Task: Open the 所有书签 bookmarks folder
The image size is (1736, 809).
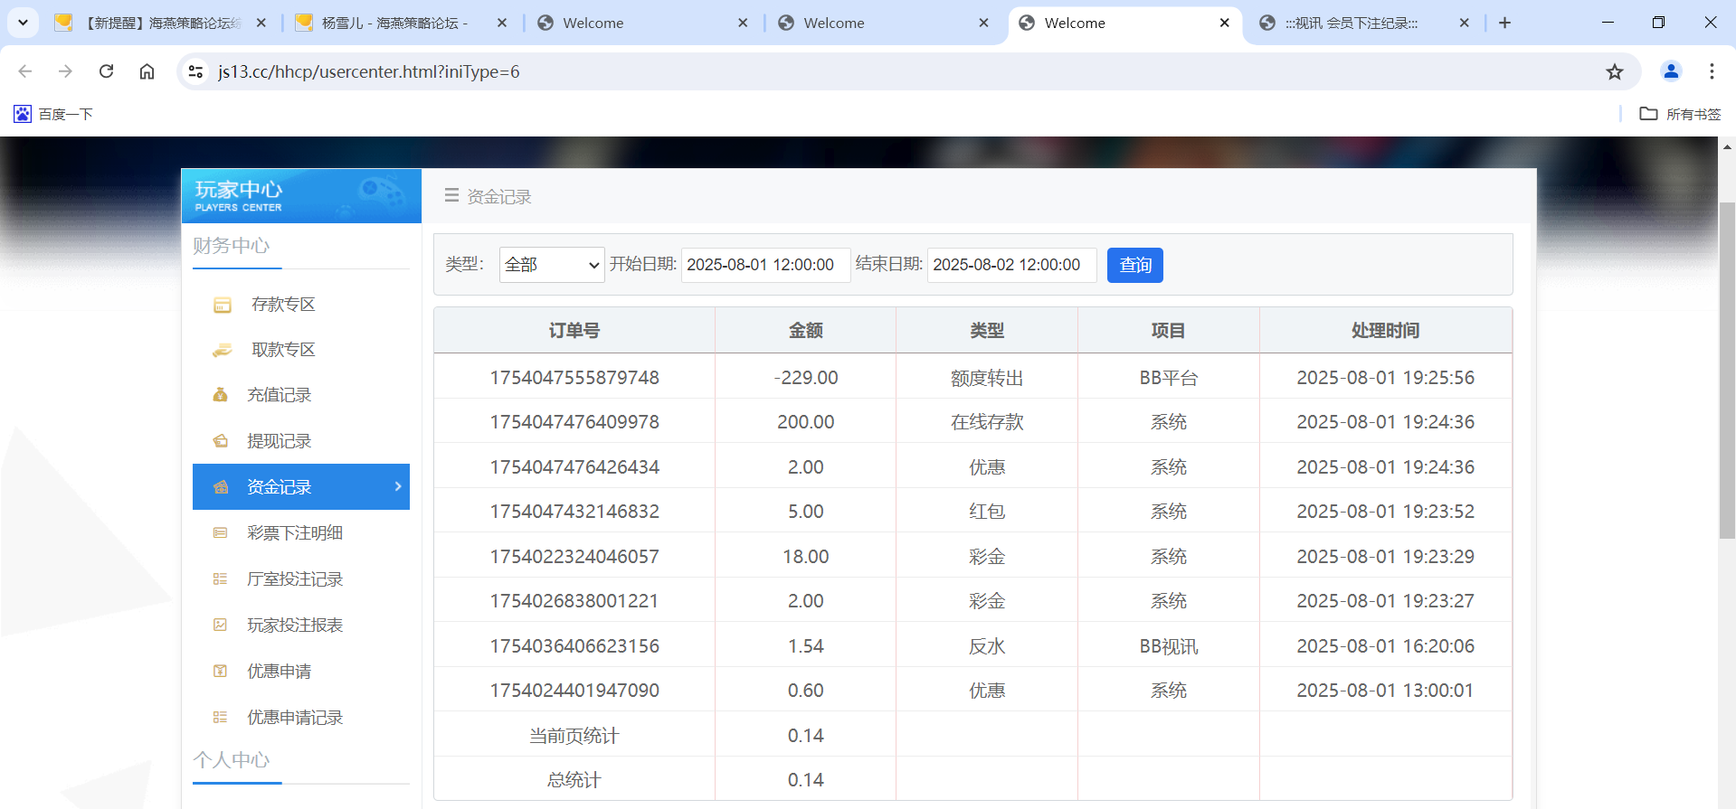Action: (x=1681, y=114)
